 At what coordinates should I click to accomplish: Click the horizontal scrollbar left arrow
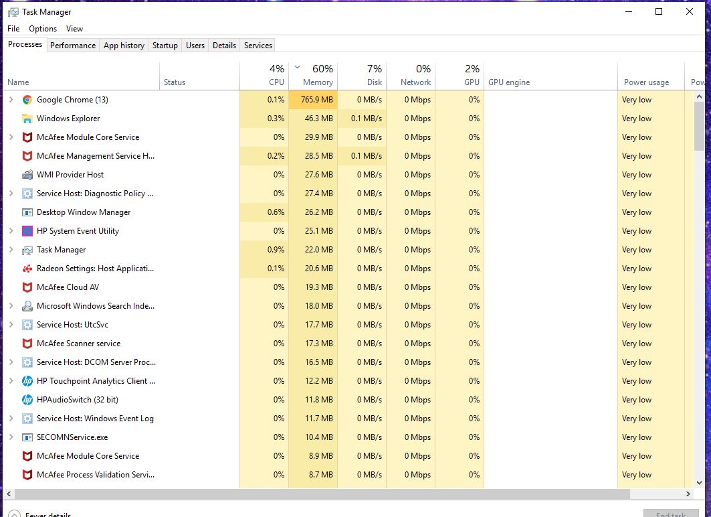(x=9, y=494)
